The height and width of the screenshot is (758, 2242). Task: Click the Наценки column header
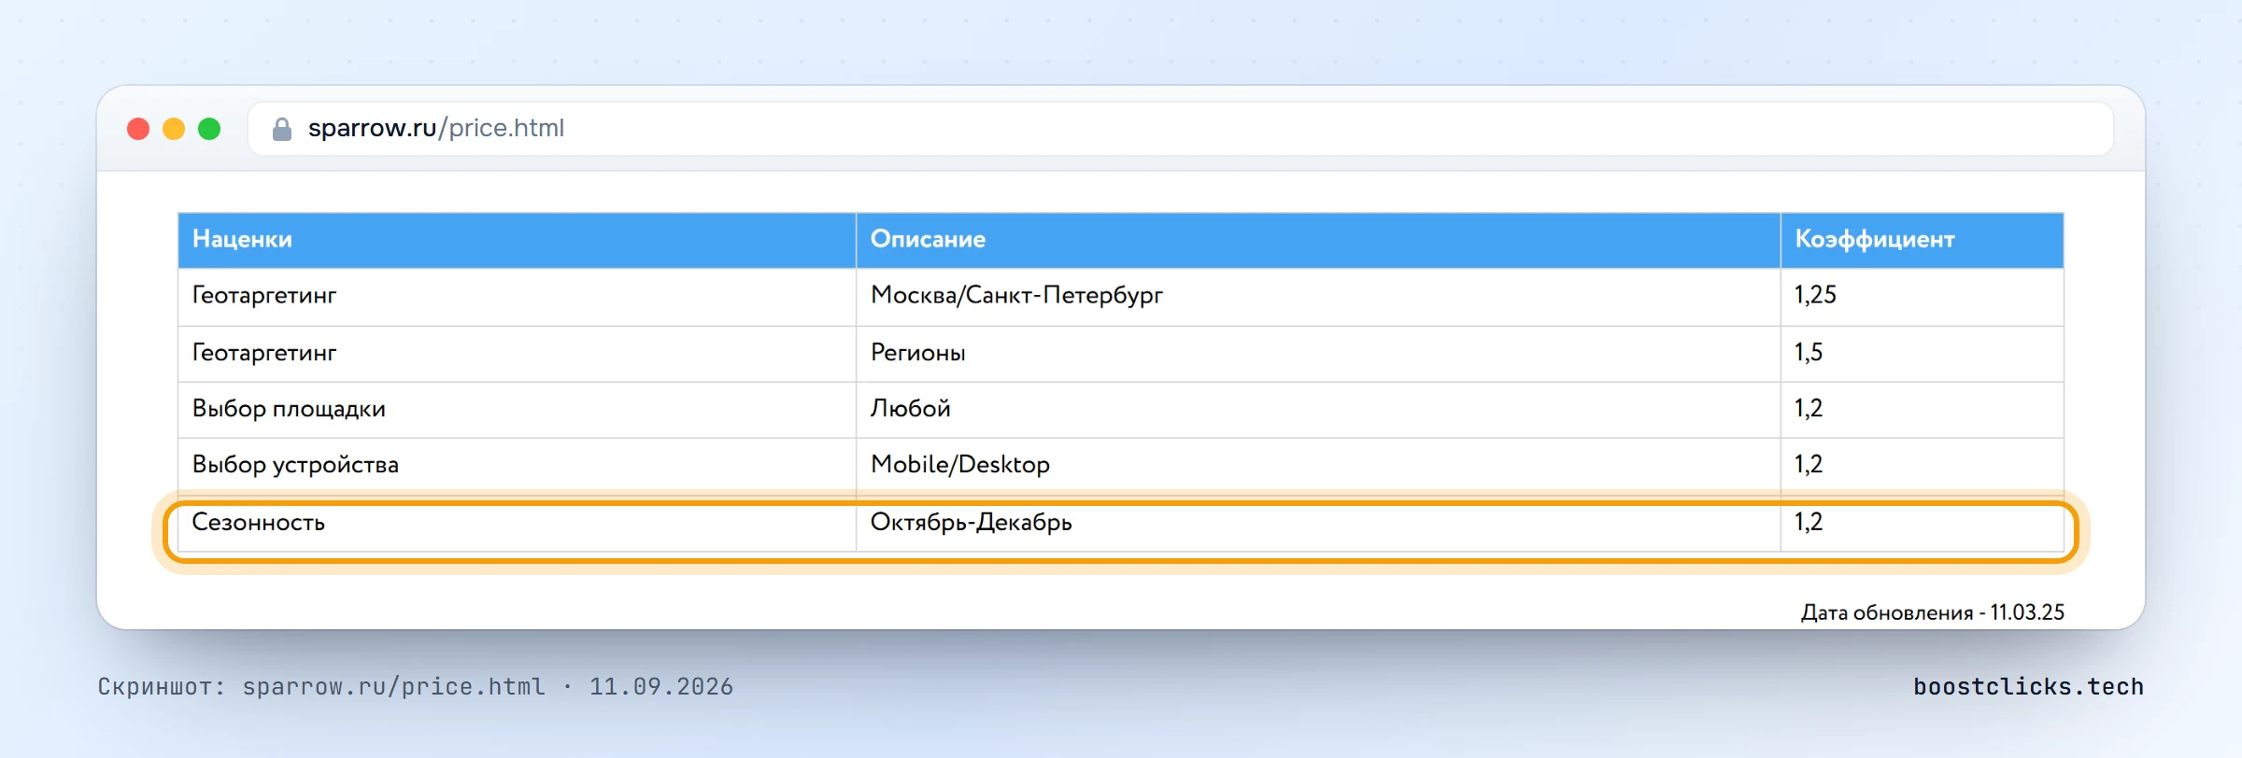tap(517, 240)
